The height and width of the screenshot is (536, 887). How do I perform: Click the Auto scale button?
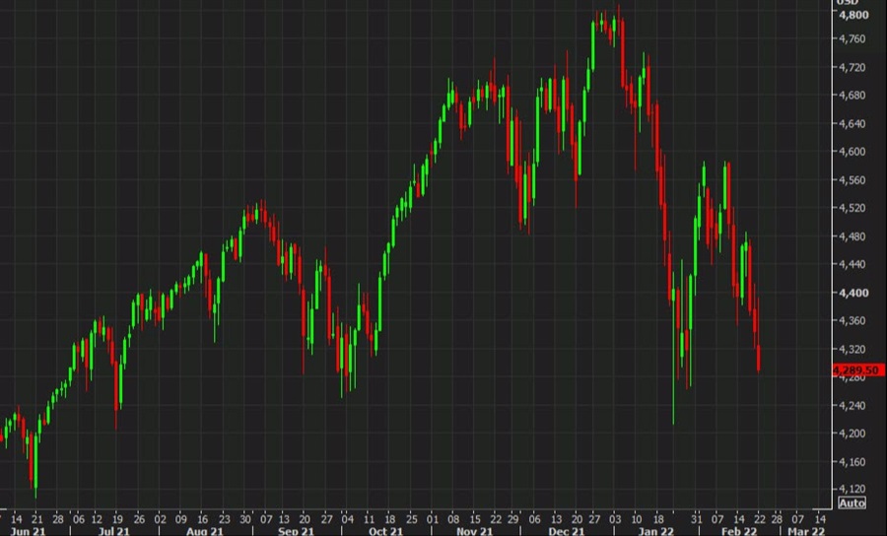point(851,502)
